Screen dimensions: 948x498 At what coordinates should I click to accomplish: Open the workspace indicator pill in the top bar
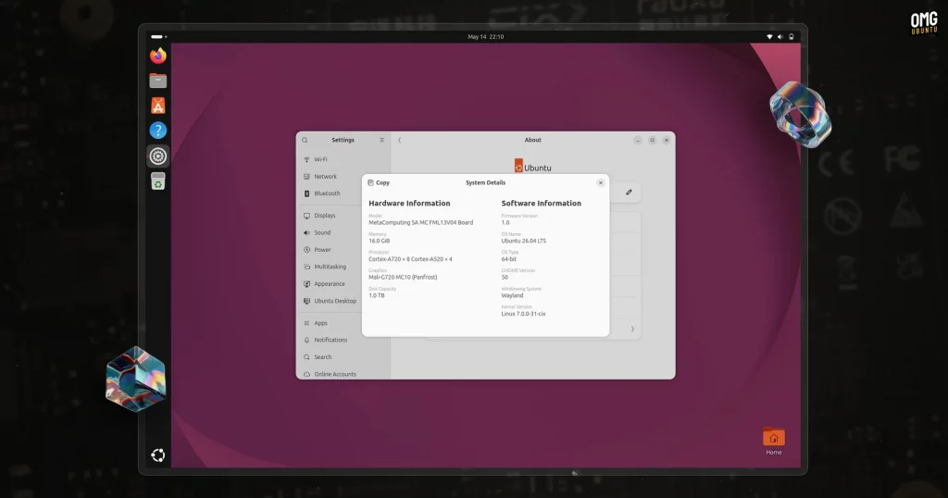click(x=157, y=37)
